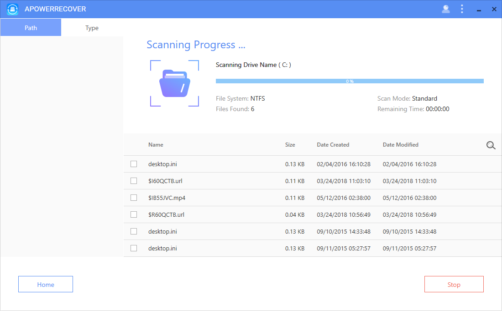The image size is (502, 311).
Task: Click date modified 09/11/2015 05:27:57 cell
Action: click(409, 249)
